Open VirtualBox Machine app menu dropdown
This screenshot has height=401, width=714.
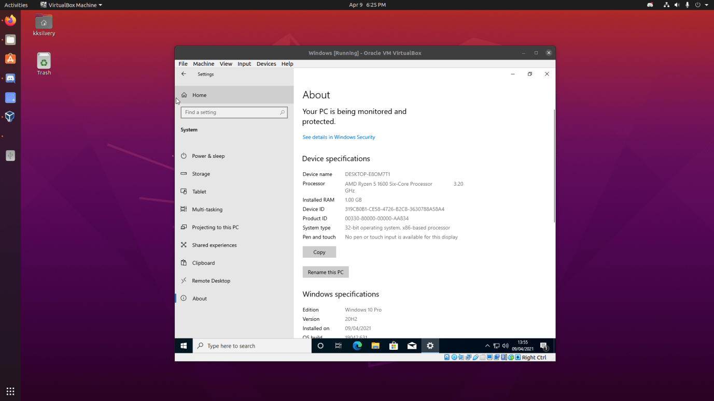pos(72,5)
